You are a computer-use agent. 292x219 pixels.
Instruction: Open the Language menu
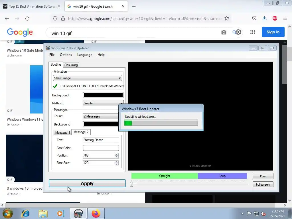click(84, 55)
